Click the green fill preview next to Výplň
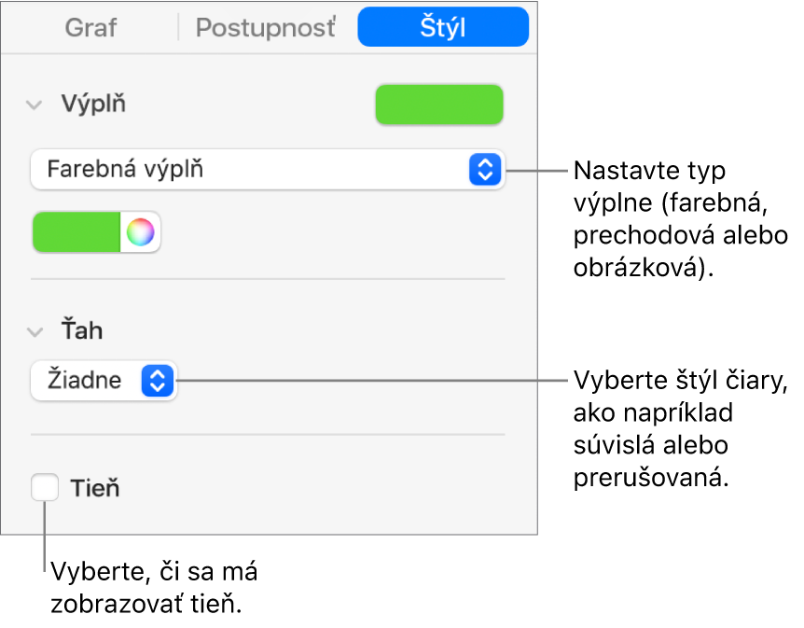 [x=438, y=105]
